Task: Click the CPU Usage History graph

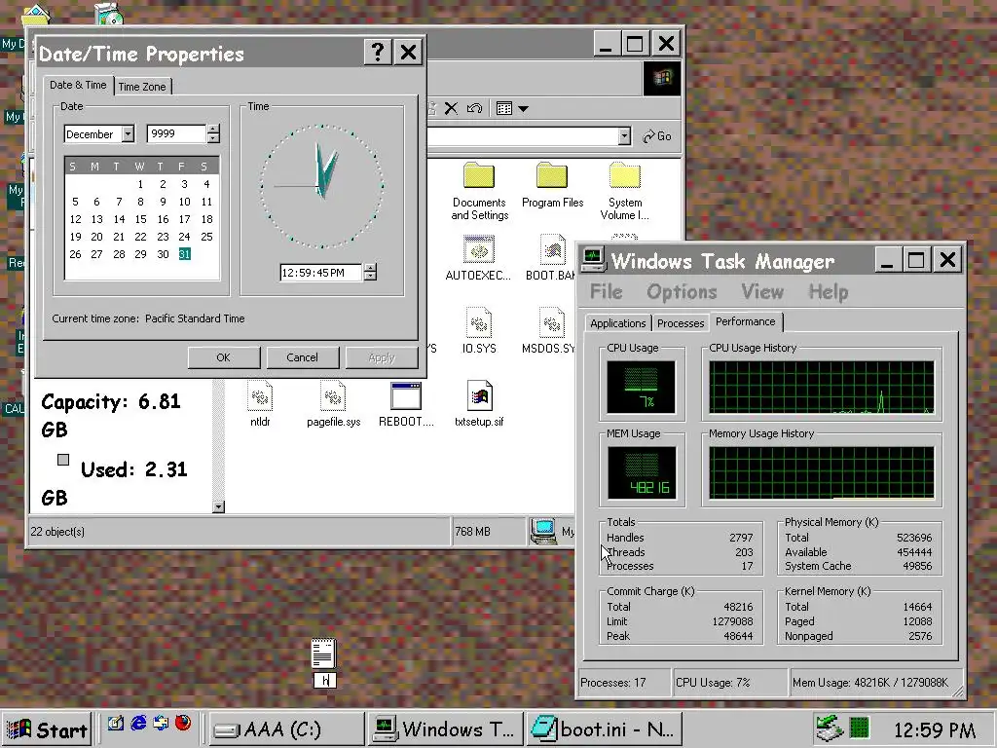Action: [x=822, y=388]
